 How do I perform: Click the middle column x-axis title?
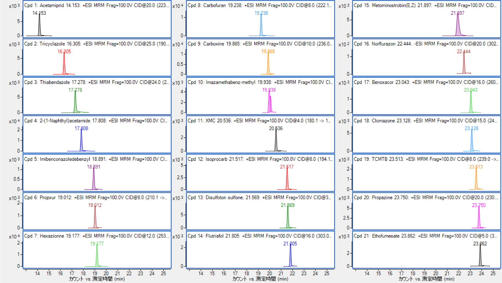[260, 279]
